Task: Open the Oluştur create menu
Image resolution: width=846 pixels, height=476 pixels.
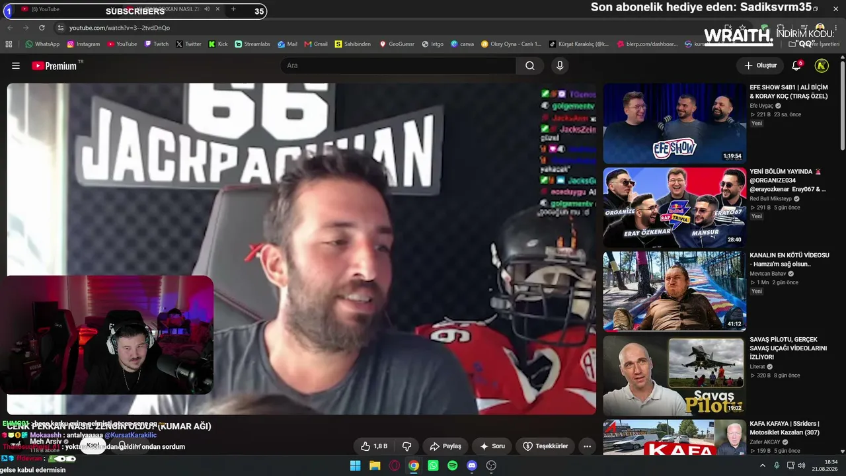Action: [760, 65]
